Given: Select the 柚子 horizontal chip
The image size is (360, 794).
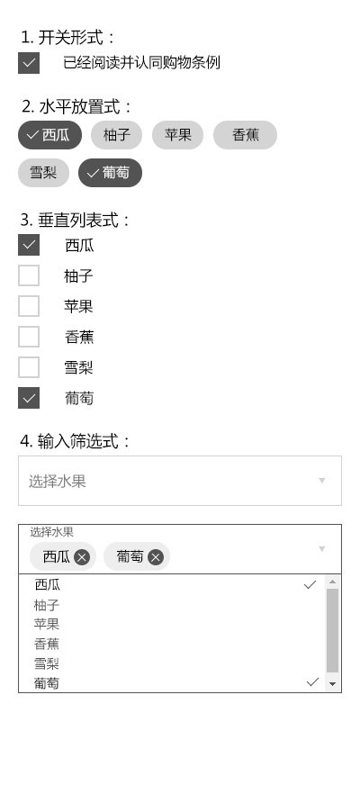Looking at the screenshot, I should pyautogui.click(x=116, y=135).
